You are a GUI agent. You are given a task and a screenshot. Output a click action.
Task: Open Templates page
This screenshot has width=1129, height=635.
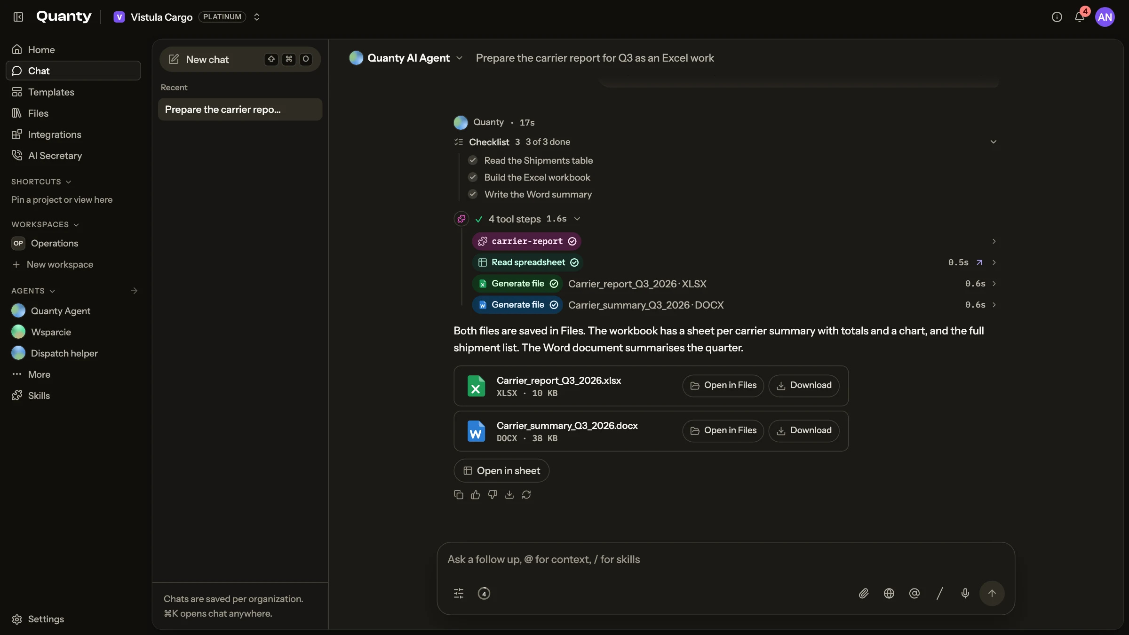tap(73, 92)
